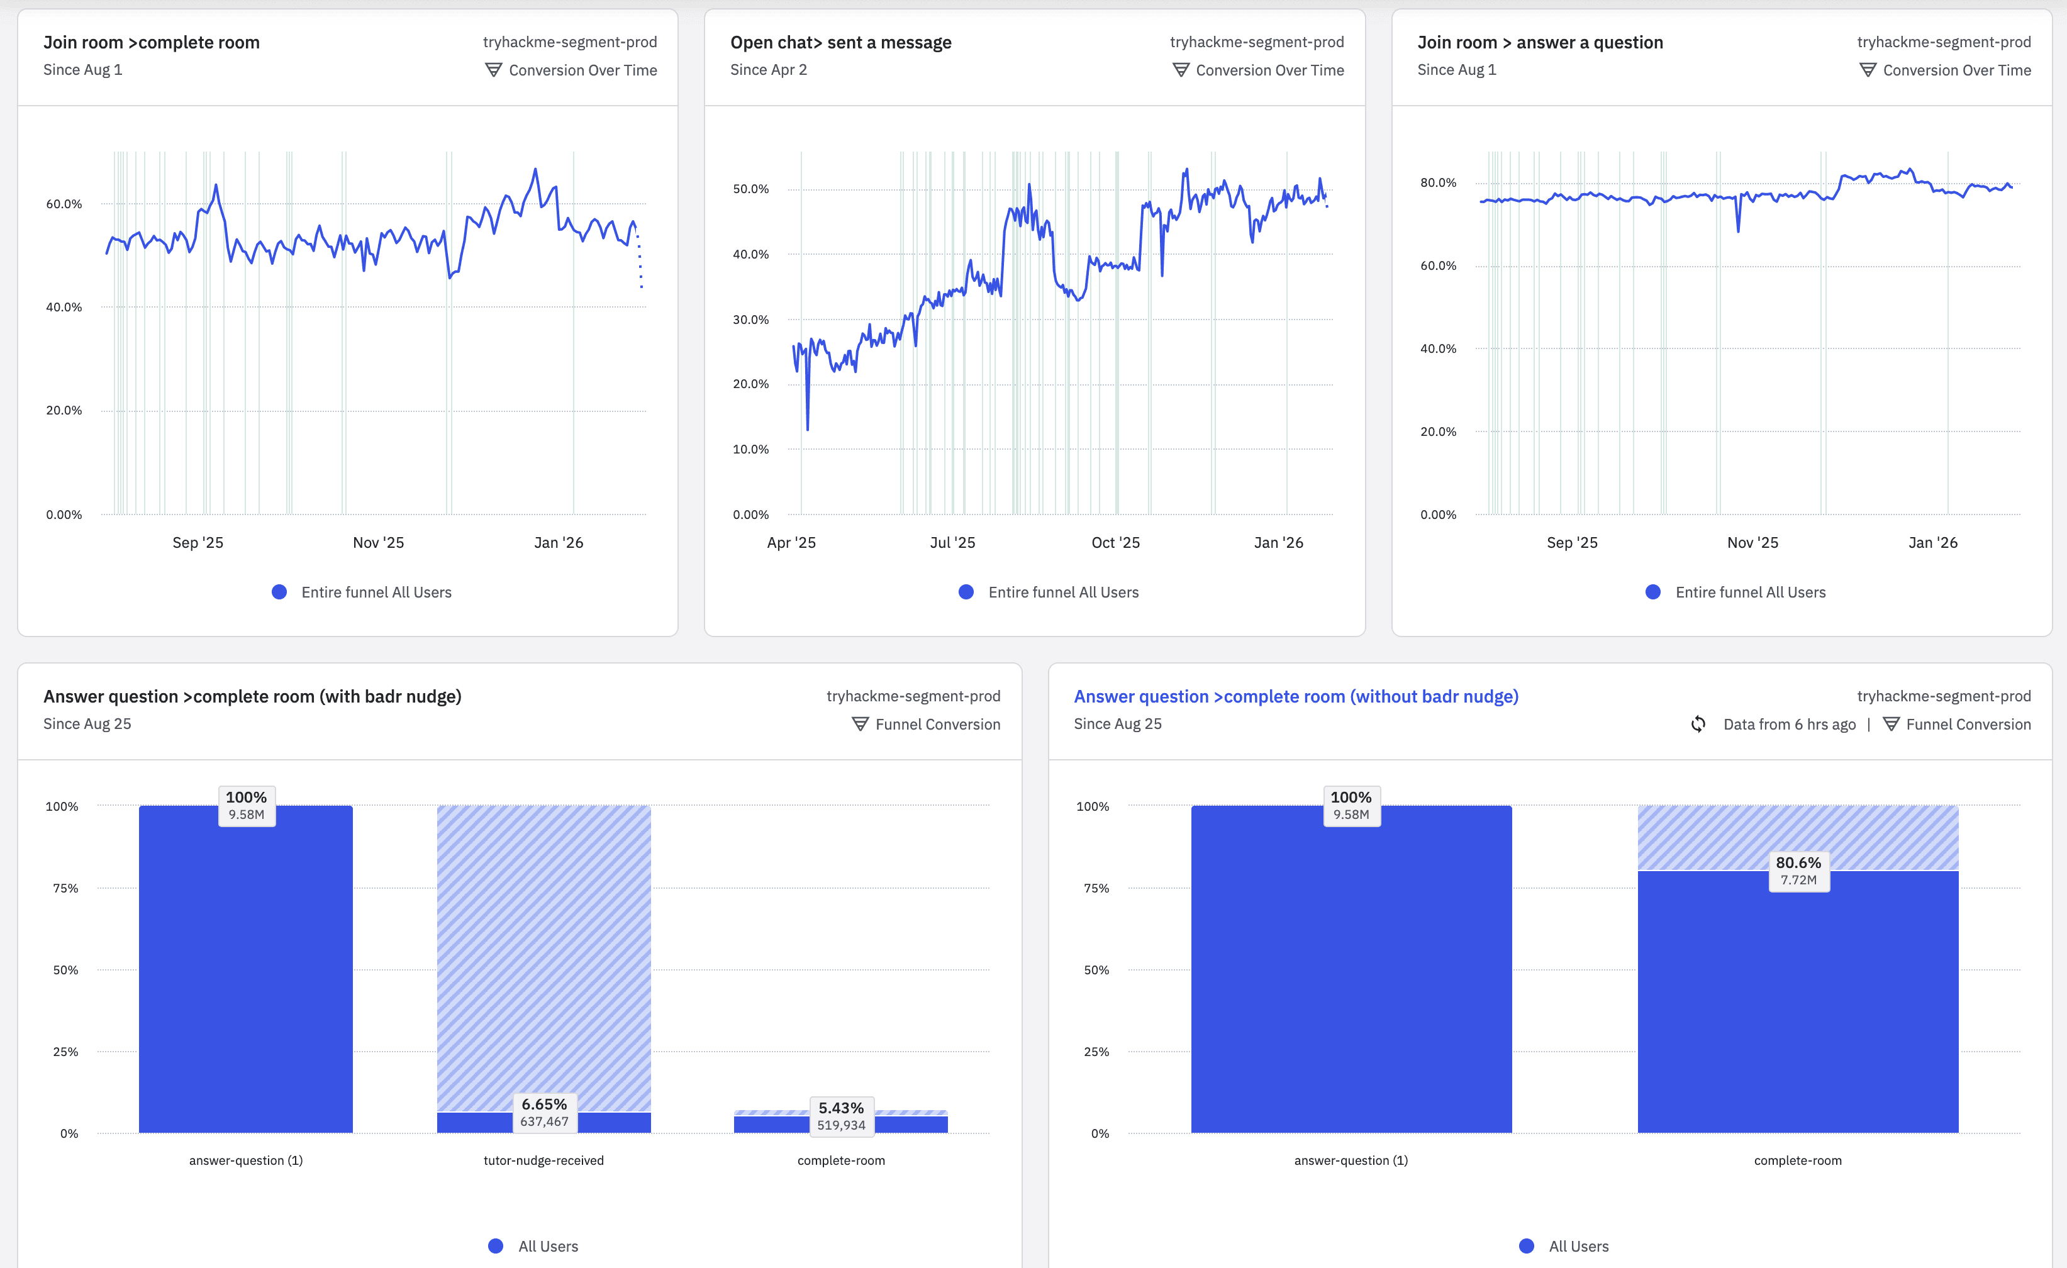The width and height of the screenshot is (2067, 1268).
Task: Click funnel icon on Open chat> sent a message card
Action: tap(1180, 70)
